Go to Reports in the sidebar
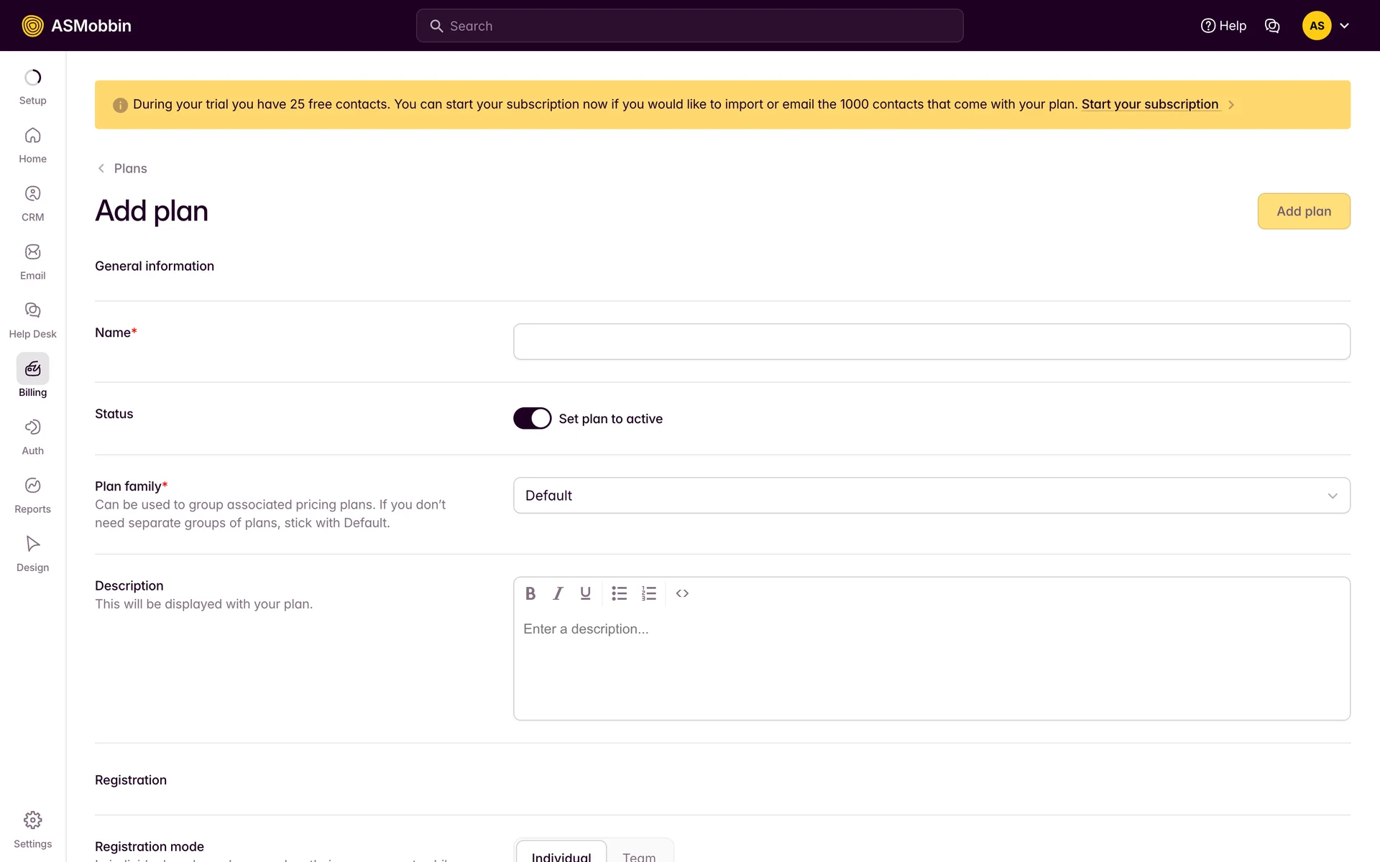This screenshot has width=1380, height=862. pos(33,496)
